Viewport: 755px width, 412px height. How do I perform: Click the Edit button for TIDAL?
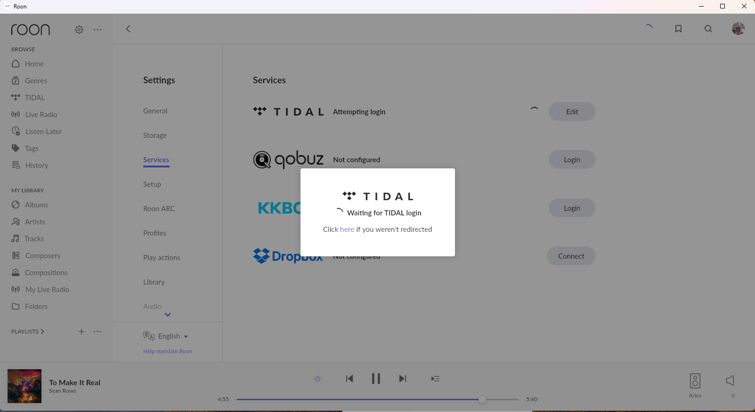pos(572,112)
